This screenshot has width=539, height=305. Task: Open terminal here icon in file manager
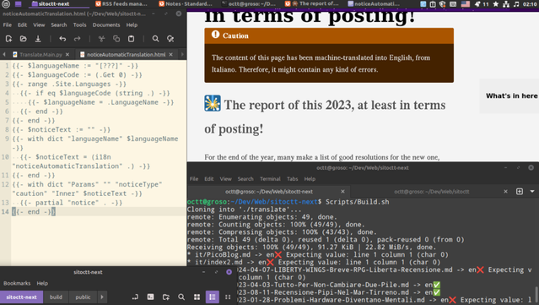pyautogui.click(x=150, y=297)
